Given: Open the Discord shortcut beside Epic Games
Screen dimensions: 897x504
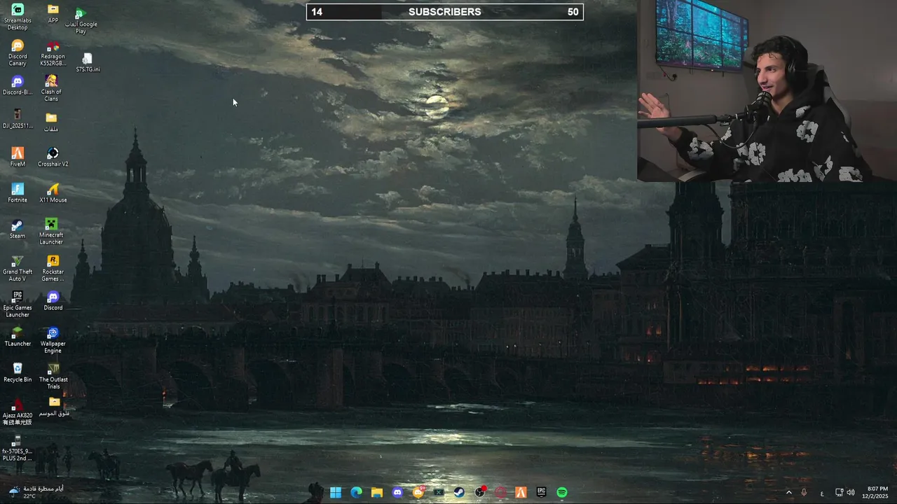Looking at the screenshot, I should [x=53, y=301].
